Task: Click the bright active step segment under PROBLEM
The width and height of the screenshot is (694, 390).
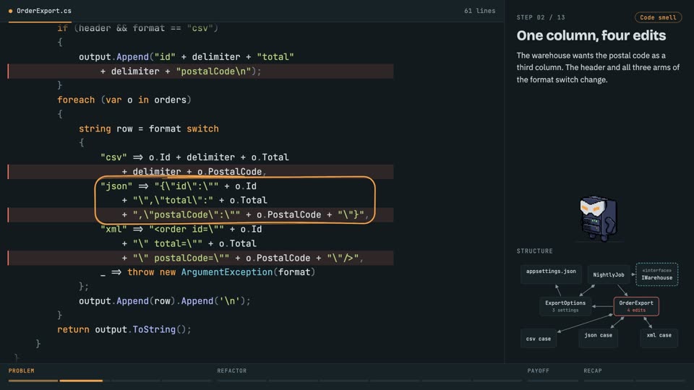Action: [x=81, y=381]
